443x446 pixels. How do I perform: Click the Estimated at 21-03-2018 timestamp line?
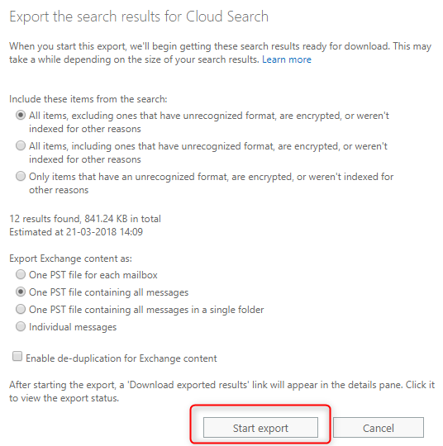[x=76, y=232]
